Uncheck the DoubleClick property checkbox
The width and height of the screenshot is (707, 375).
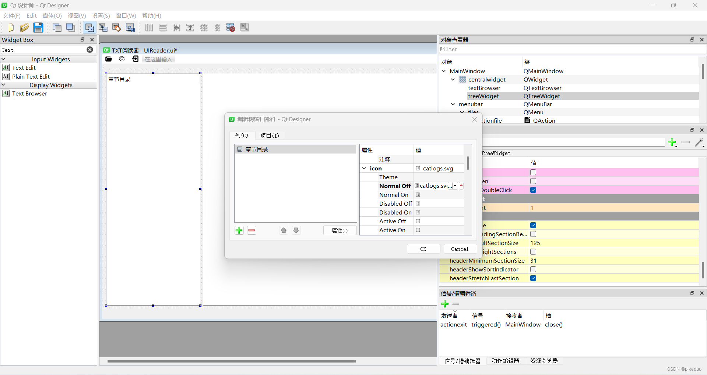point(533,190)
